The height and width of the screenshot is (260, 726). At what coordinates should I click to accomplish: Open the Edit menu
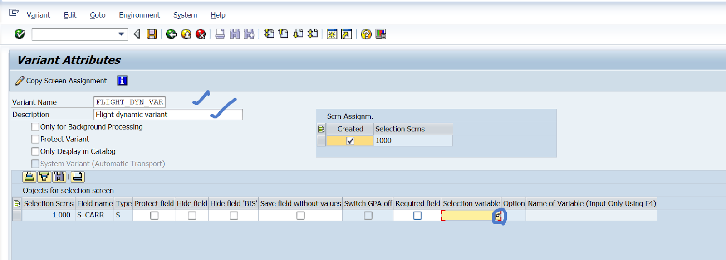click(x=70, y=15)
